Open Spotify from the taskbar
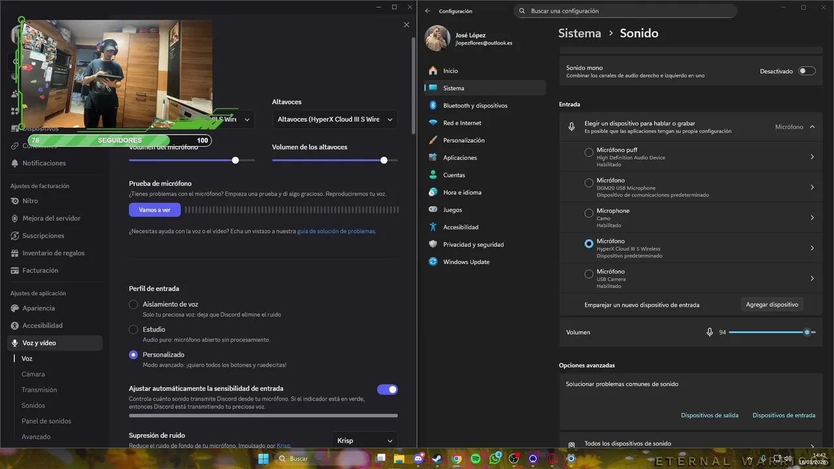The height and width of the screenshot is (469, 834). point(476,459)
